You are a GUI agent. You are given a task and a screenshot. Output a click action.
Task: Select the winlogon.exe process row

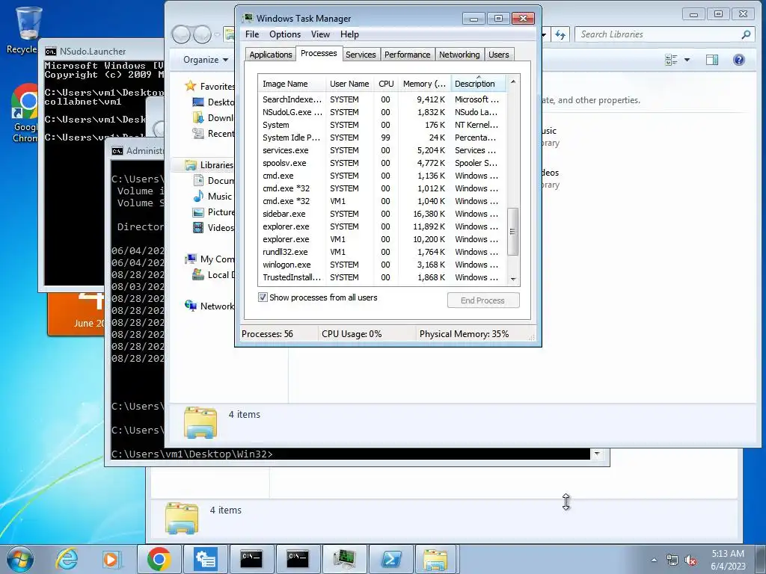(382, 264)
